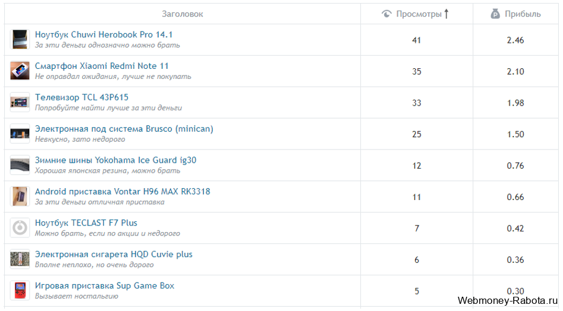Toggle the sort arrow next to Просмотры

446,14
